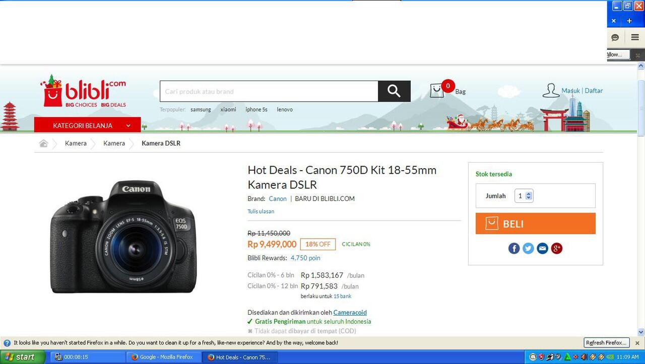Click the system clock 11:09 AM

[x=627, y=357]
